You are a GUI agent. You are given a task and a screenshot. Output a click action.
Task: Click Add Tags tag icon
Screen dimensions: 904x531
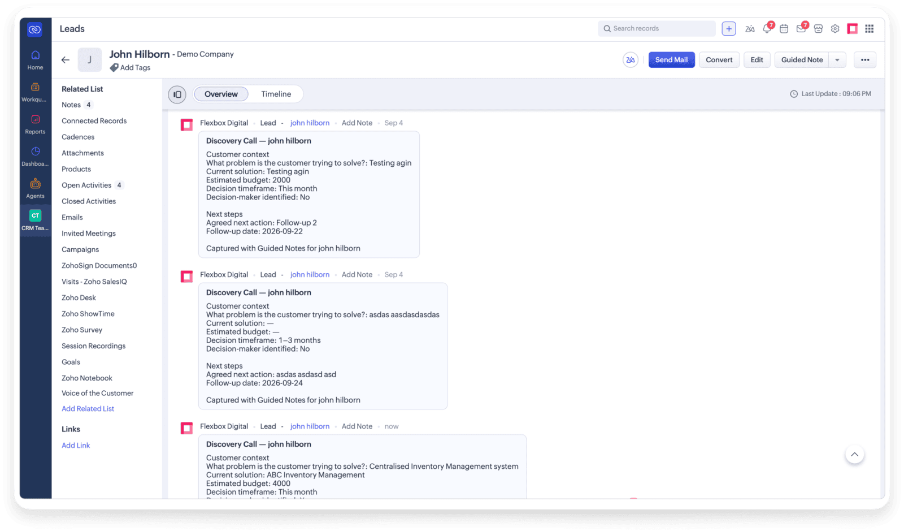114,68
